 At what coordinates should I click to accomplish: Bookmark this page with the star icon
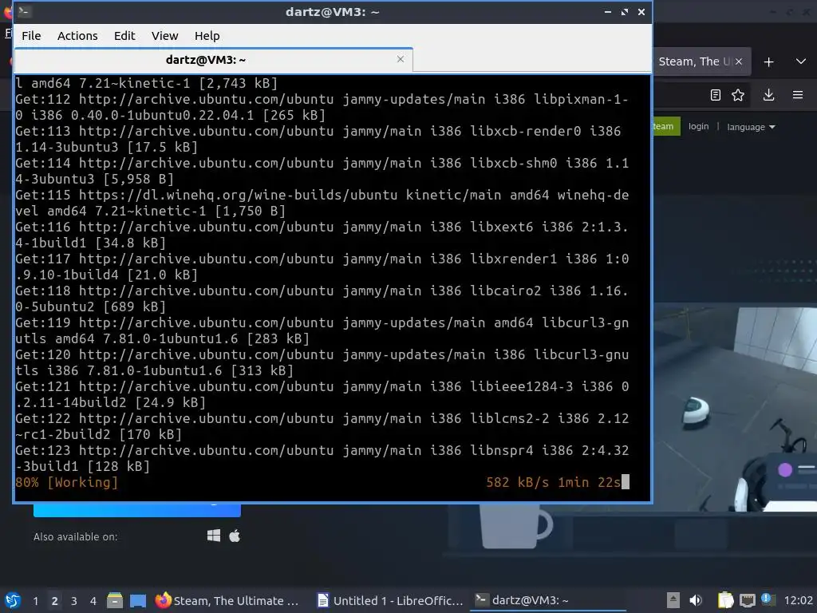[738, 95]
